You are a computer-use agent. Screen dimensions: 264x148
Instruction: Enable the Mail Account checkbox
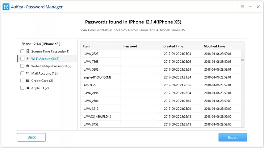(x=22, y=73)
